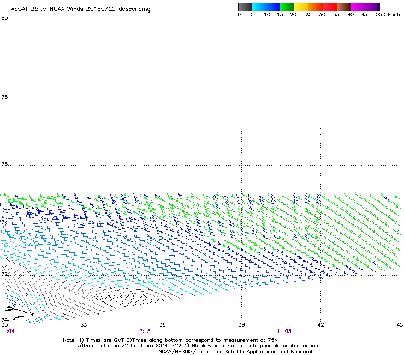The image size is (404, 355).
Task: Click the longitude label 33 on bottom axis
Action: tap(83, 324)
